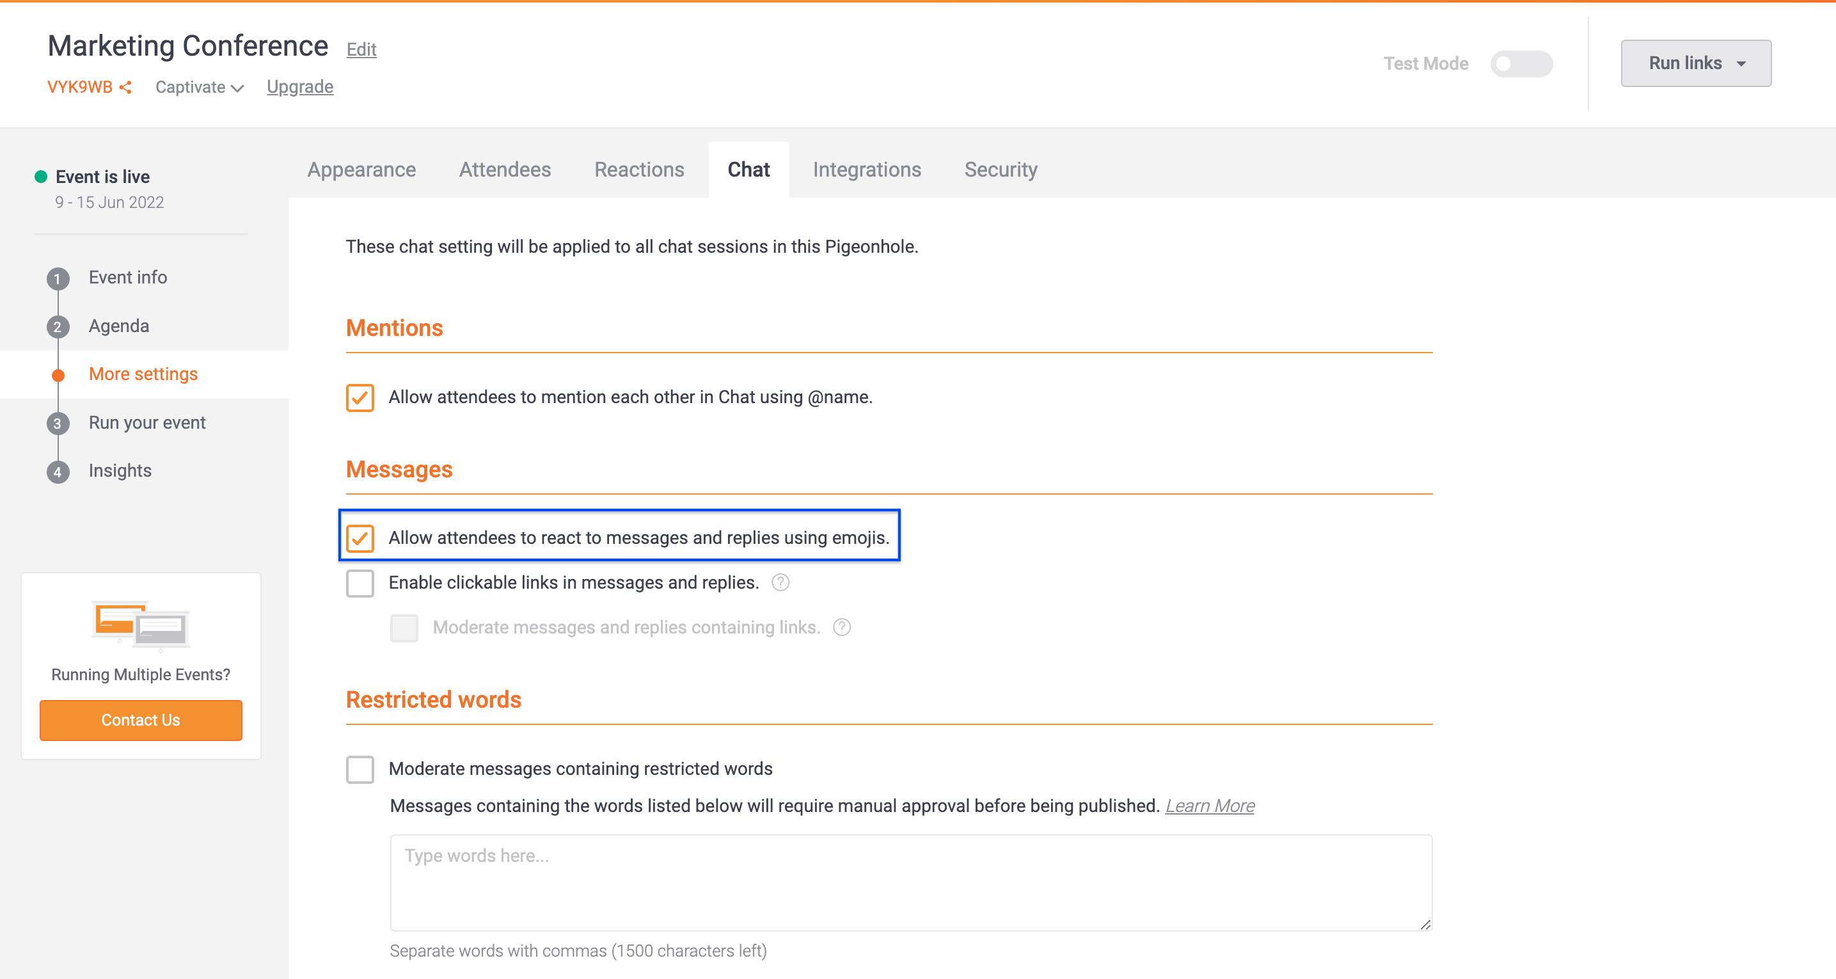The height and width of the screenshot is (979, 1836).
Task: Switch to the Integrations tab
Action: click(x=867, y=170)
